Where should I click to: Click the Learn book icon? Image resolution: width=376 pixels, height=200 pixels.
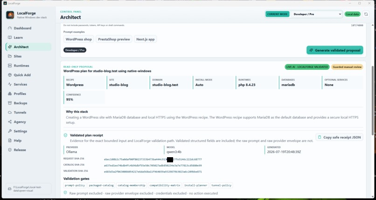click(x=10, y=38)
